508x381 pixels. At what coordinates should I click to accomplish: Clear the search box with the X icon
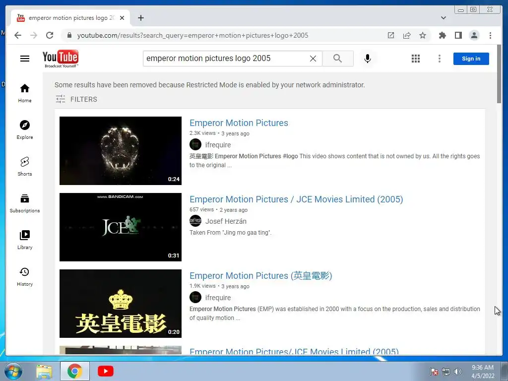pyautogui.click(x=313, y=59)
